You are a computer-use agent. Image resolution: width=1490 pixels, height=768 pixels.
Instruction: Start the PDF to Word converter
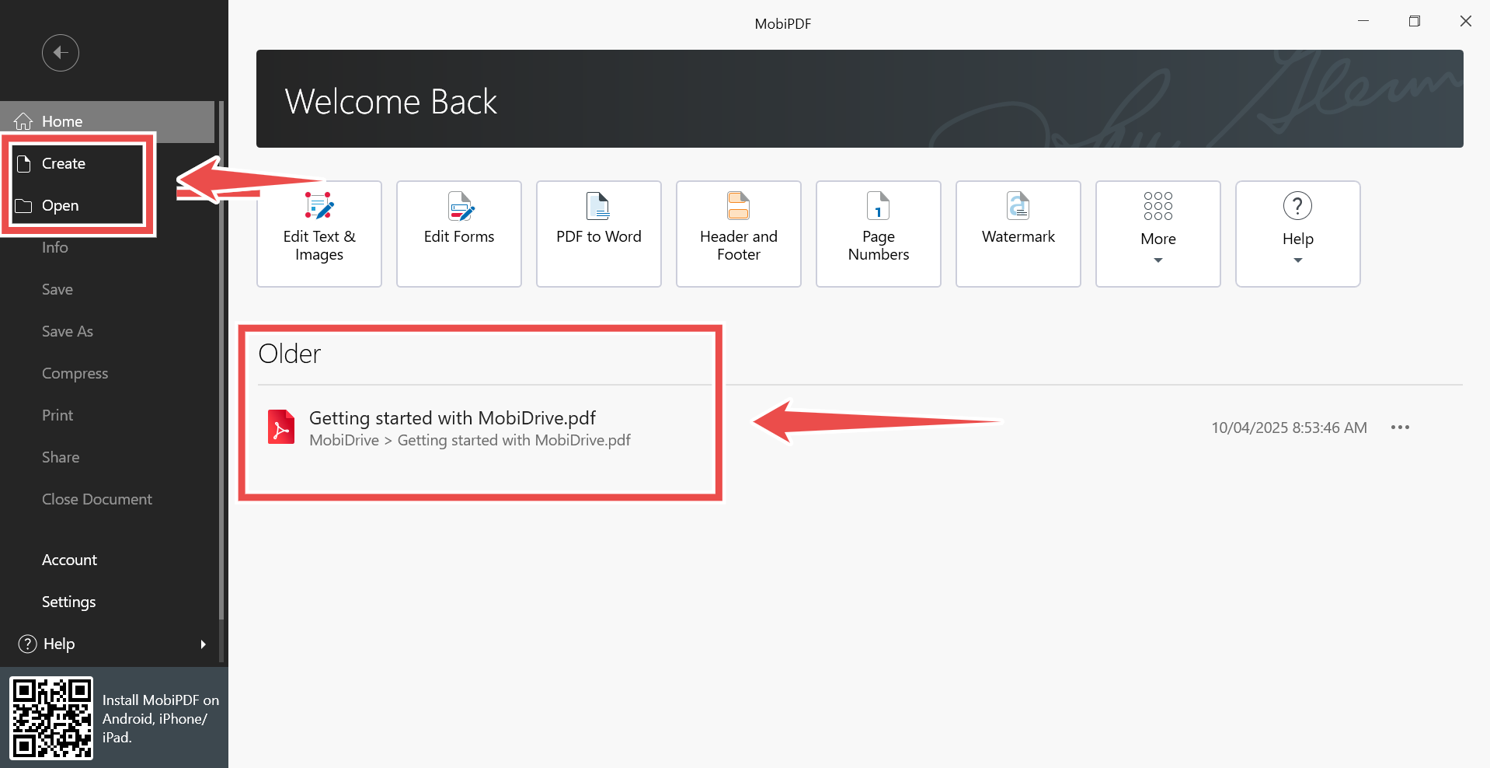coord(598,234)
